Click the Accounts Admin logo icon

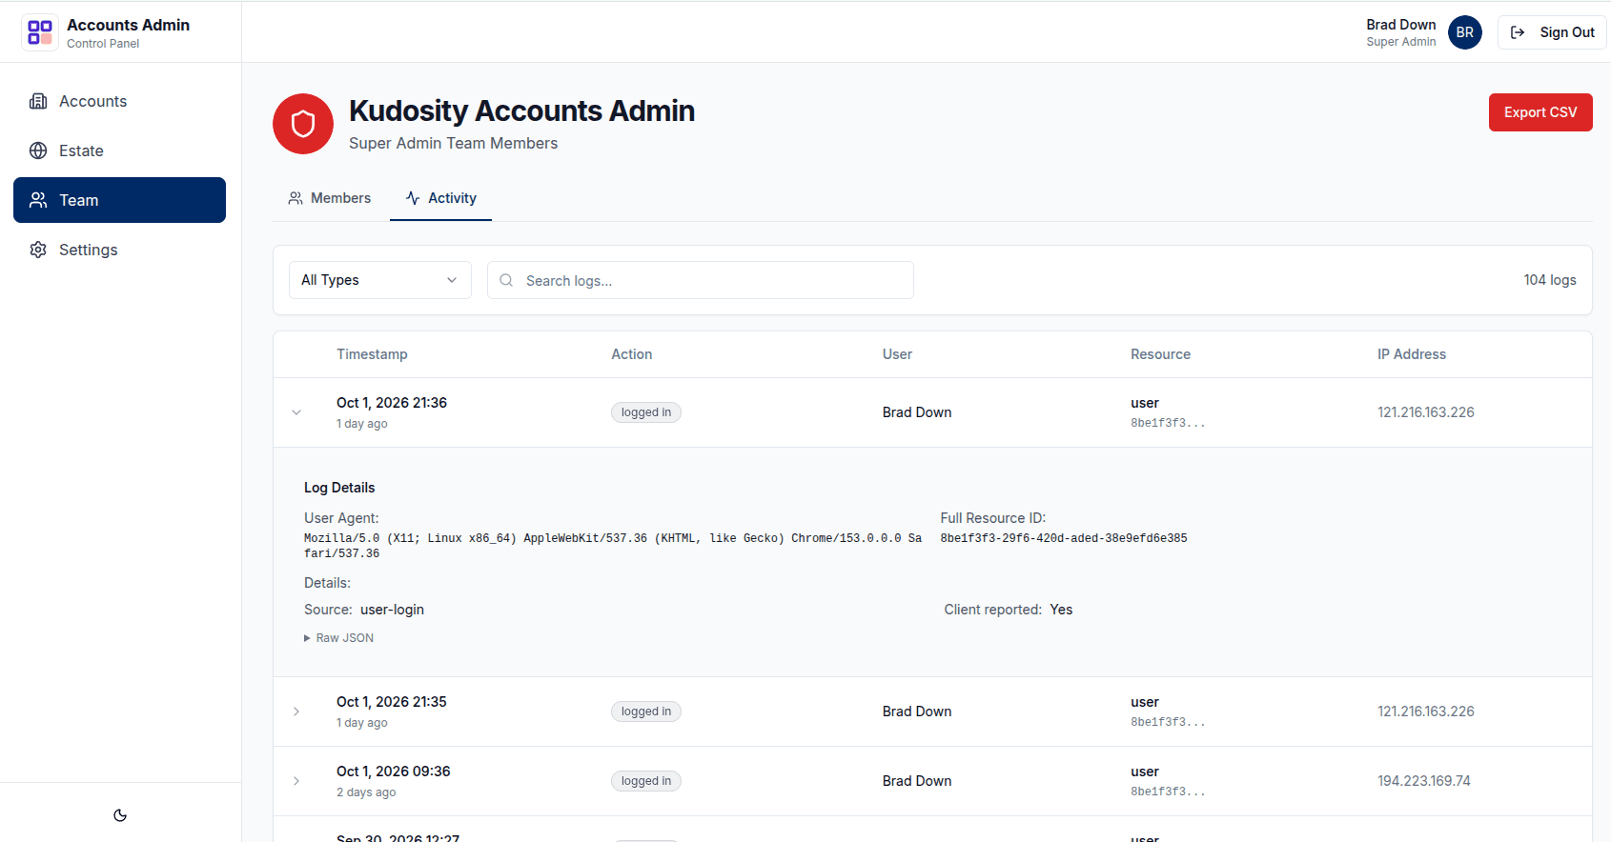40,32
